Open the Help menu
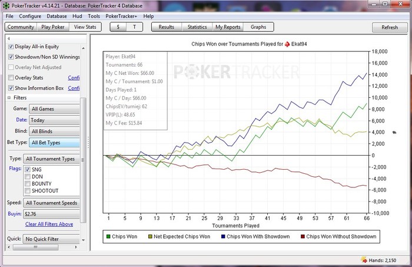 tap(148, 16)
